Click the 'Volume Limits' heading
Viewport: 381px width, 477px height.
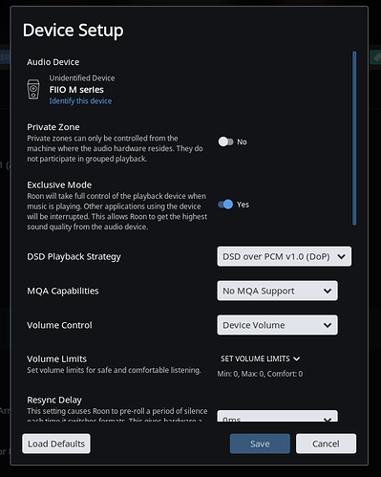click(x=56, y=358)
